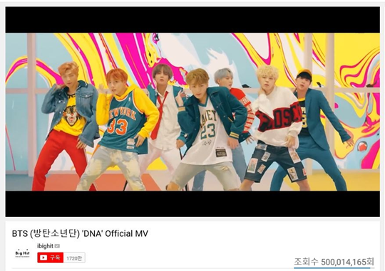Click the patched denim shorts on the blond dancer

tap(275, 162)
